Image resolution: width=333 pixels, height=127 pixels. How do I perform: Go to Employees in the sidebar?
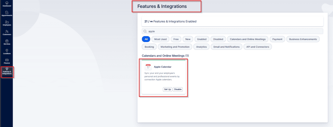tap(7, 23)
